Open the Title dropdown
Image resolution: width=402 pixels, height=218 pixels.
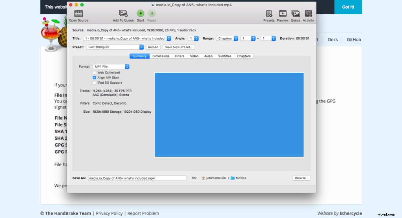[x=127, y=38]
